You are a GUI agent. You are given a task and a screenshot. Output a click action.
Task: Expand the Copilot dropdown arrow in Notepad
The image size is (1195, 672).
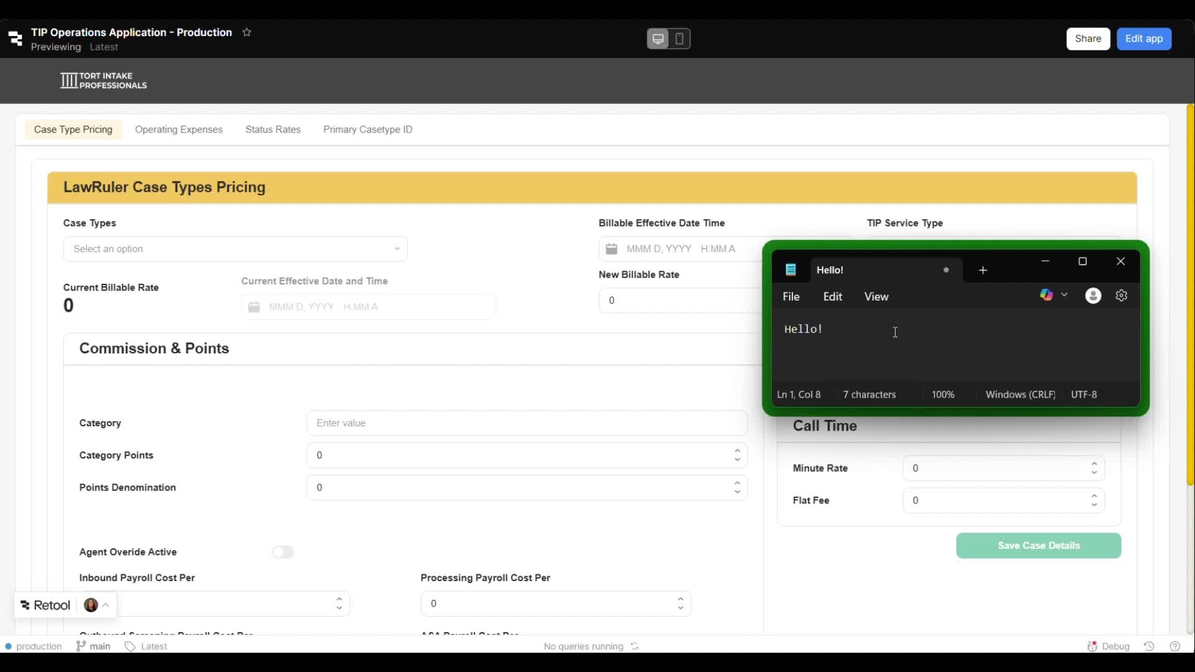point(1065,296)
